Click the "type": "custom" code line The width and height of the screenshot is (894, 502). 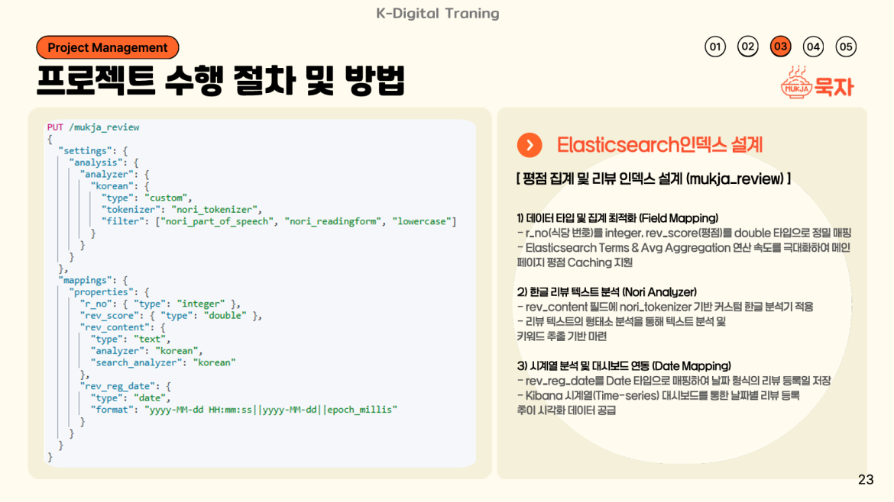147,198
